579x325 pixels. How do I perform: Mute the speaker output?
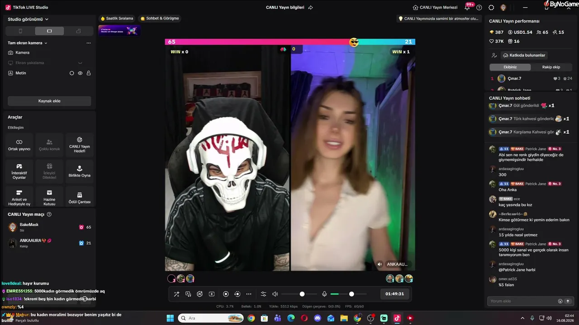pyautogui.click(x=275, y=294)
